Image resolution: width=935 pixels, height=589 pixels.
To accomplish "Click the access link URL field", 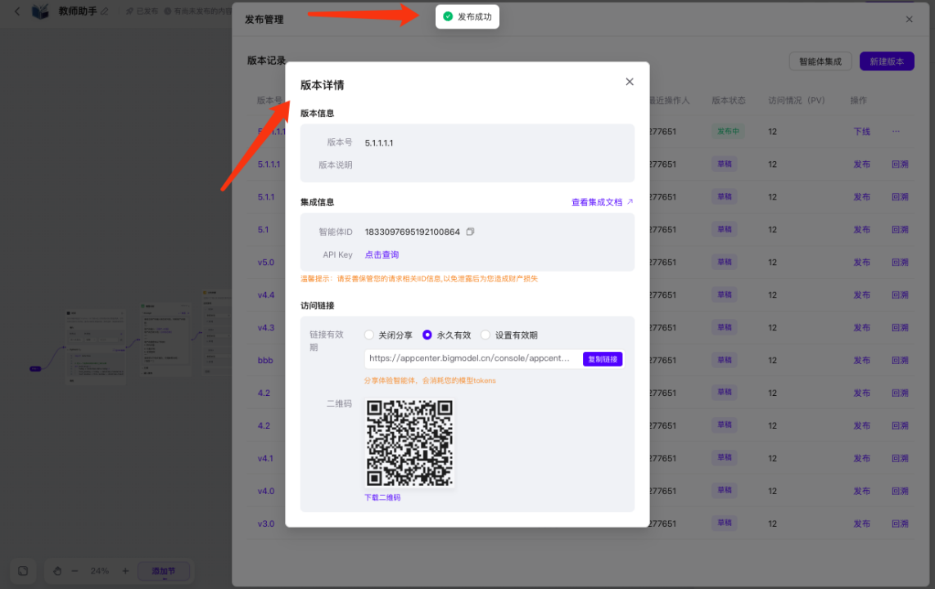I will [x=472, y=358].
